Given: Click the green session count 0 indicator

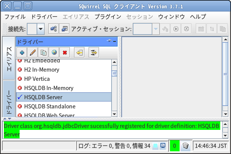Looking at the screenshot, I should (x=175, y=146).
